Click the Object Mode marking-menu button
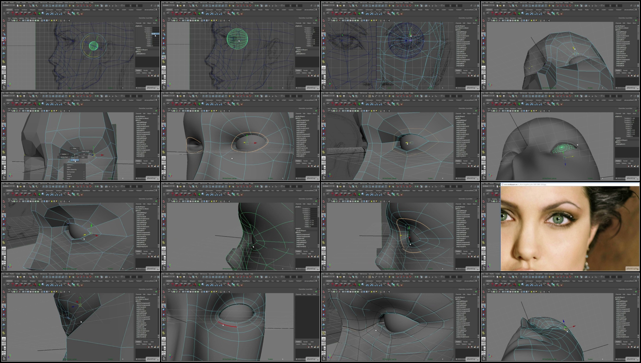 pyautogui.click(x=85, y=151)
